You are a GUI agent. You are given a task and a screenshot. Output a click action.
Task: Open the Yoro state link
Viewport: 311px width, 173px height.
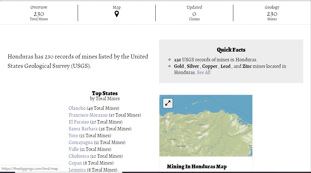[73, 136]
